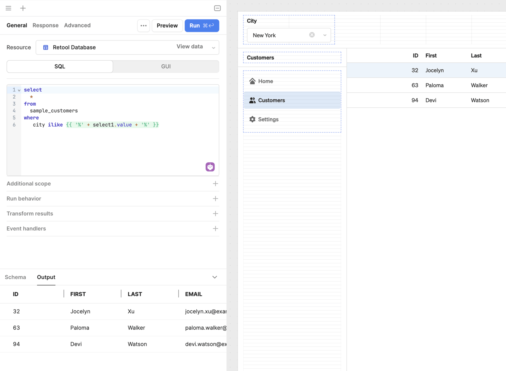The height and width of the screenshot is (371, 506).
Task: Collapse the output panel chevron
Action: tap(215, 277)
